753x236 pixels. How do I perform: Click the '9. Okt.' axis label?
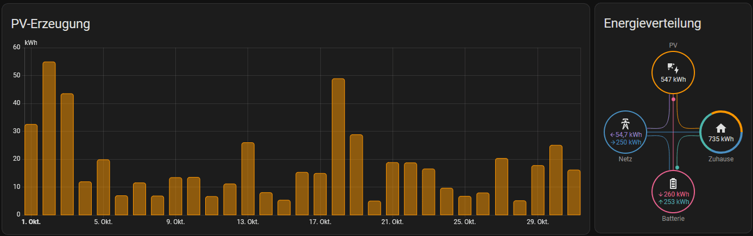[176, 222]
